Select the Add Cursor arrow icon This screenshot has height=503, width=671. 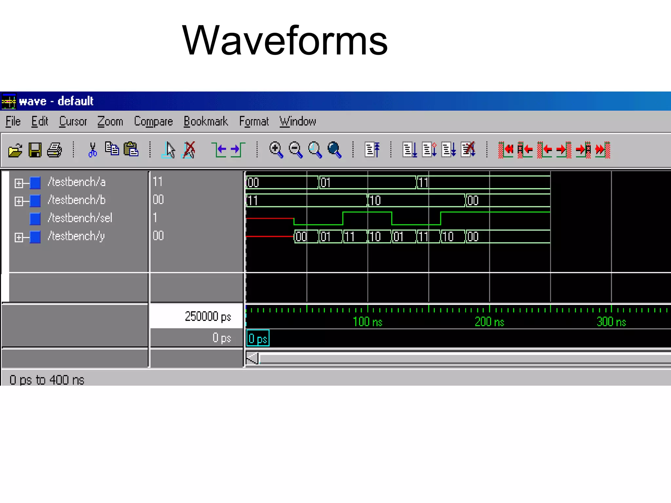tap(169, 150)
